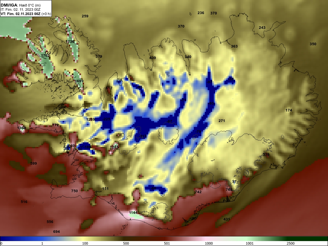Image resolution: width=328 pixels, height=246 pixels.
Task: Click the map value 612
Action: [109, 88]
